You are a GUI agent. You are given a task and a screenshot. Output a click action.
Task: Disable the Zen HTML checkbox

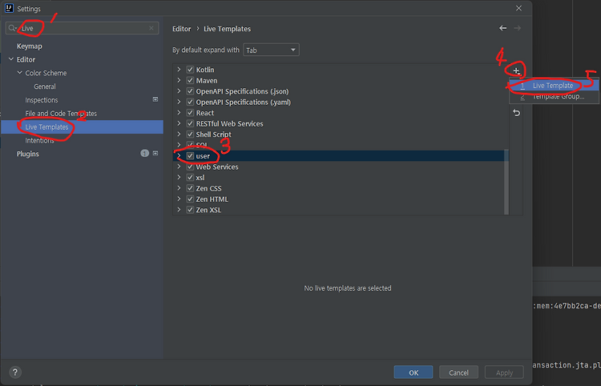[190, 199]
